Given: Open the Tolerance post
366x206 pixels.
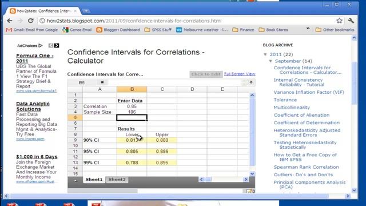Looking at the screenshot, I should [x=285, y=100].
